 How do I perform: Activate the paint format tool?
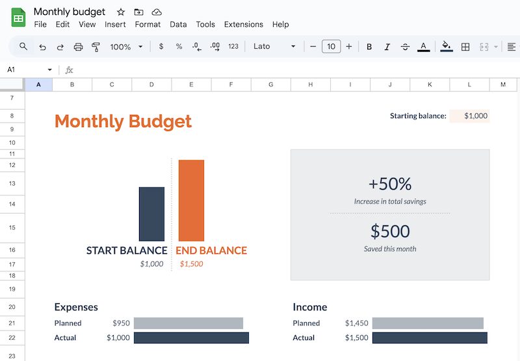click(96, 47)
